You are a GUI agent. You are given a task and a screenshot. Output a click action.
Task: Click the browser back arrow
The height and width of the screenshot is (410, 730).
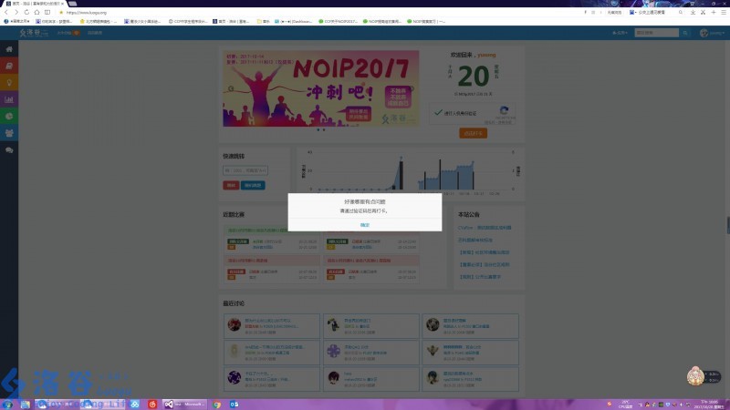[5, 12]
